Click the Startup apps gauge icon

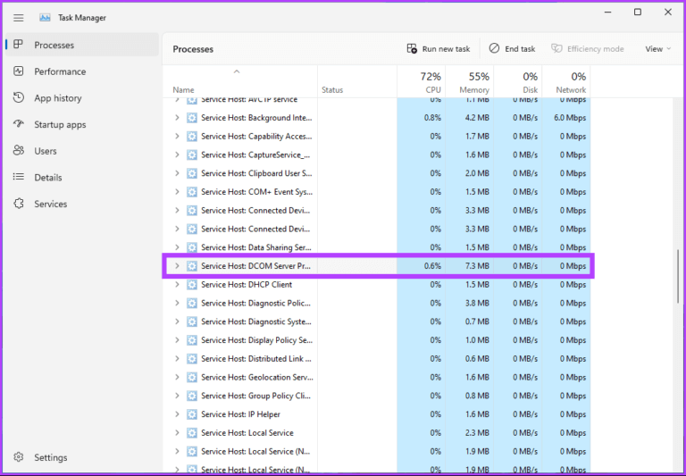[19, 124]
